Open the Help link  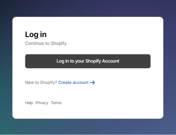click(29, 103)
